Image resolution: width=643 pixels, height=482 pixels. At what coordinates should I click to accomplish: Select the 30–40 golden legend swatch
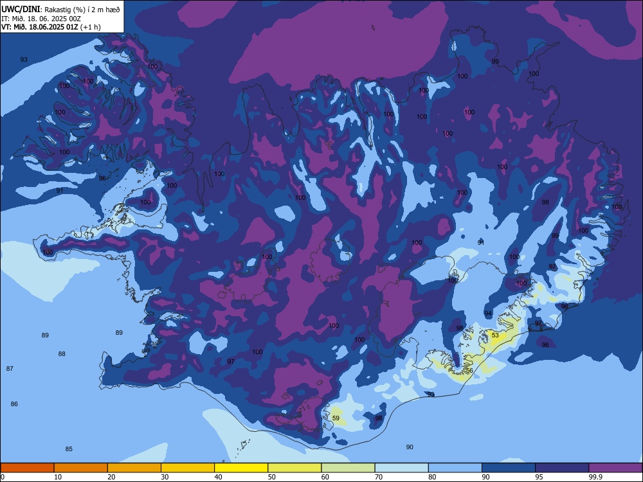click(x=188, y=468)
